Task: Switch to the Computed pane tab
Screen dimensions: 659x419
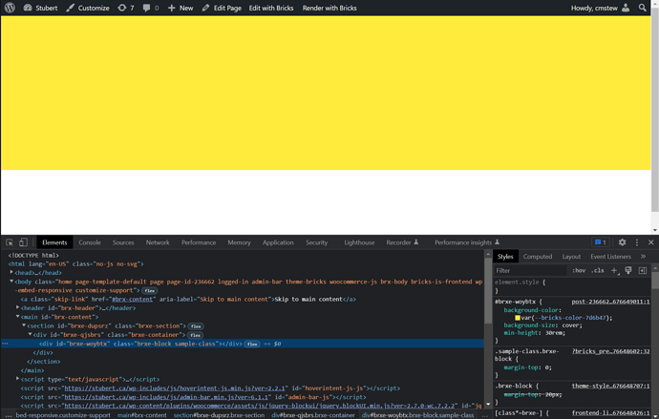Action: tap(538, 257)
